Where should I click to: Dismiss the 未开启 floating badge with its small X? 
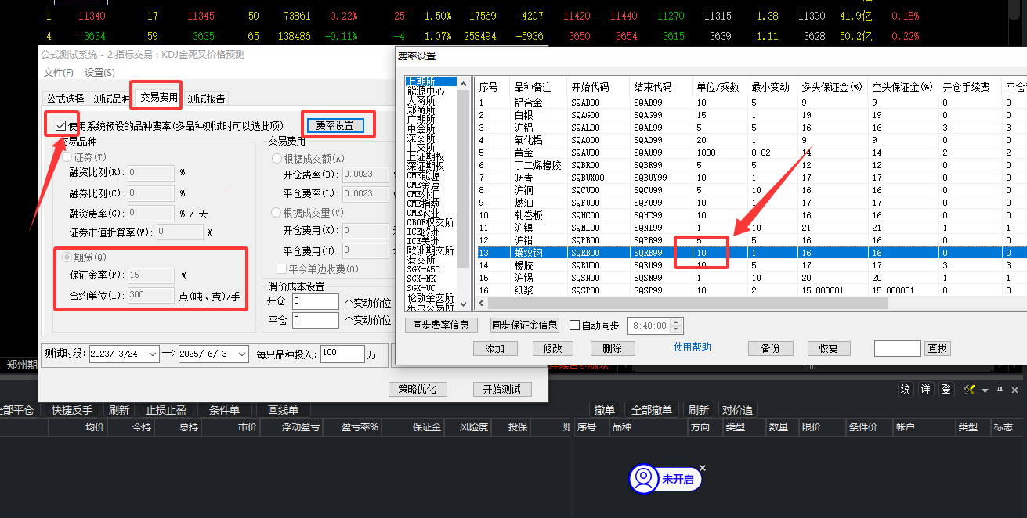[x=702, y=468]
